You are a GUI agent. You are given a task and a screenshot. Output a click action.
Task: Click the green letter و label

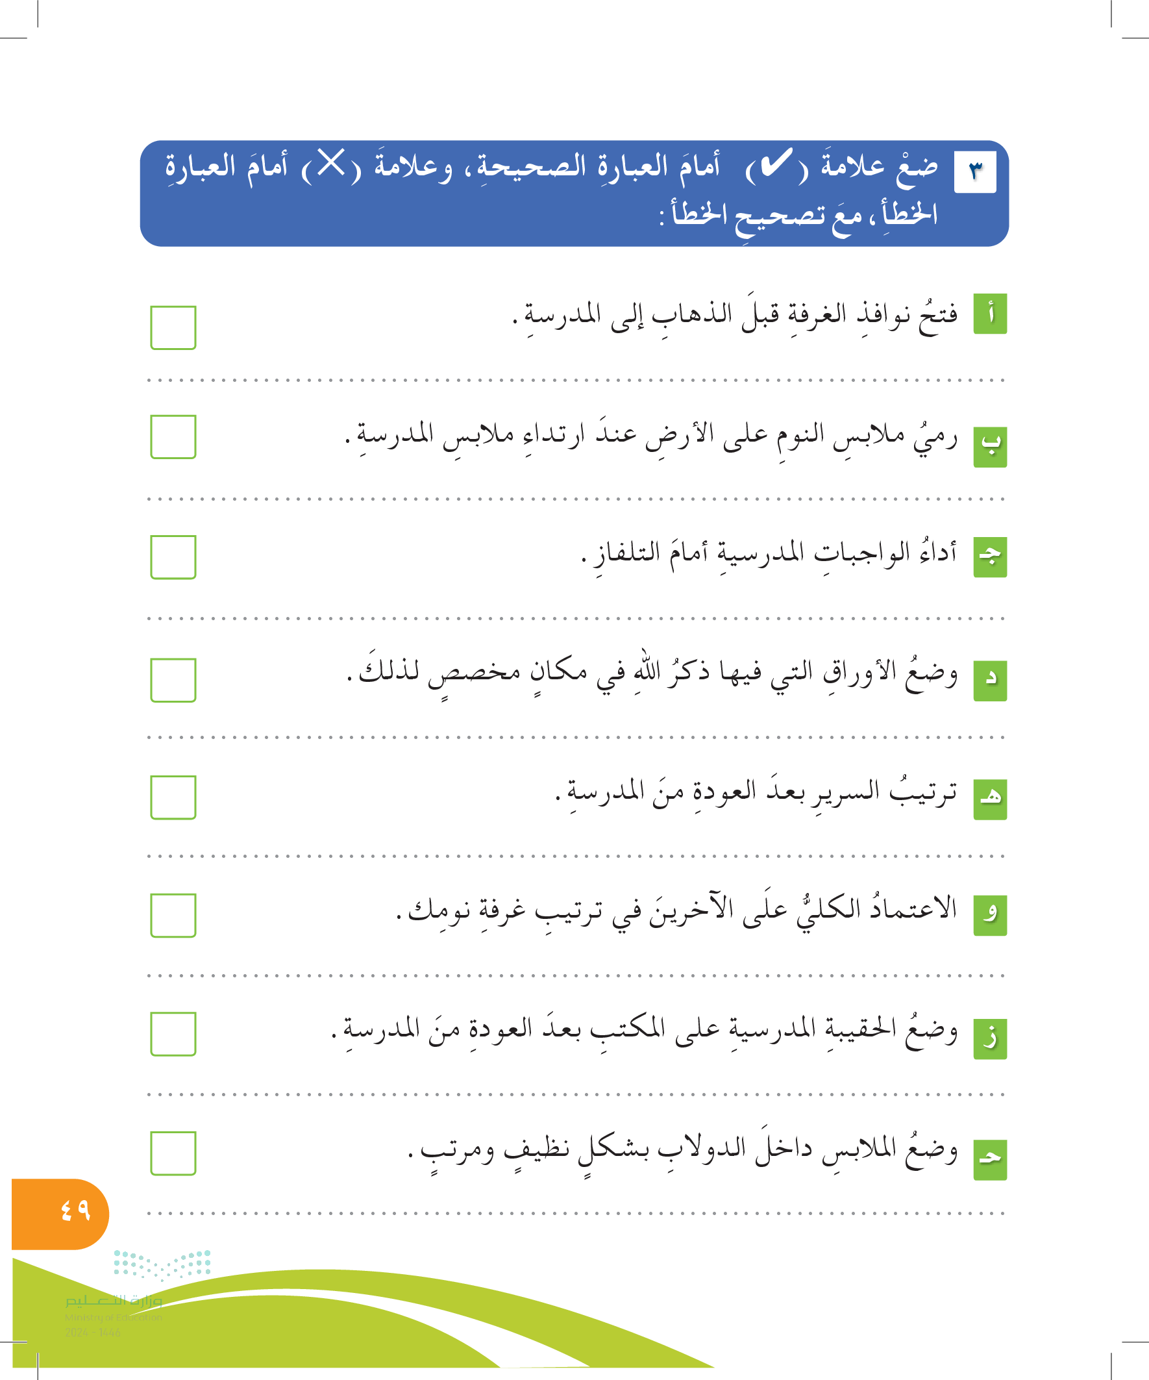[989, 915]
